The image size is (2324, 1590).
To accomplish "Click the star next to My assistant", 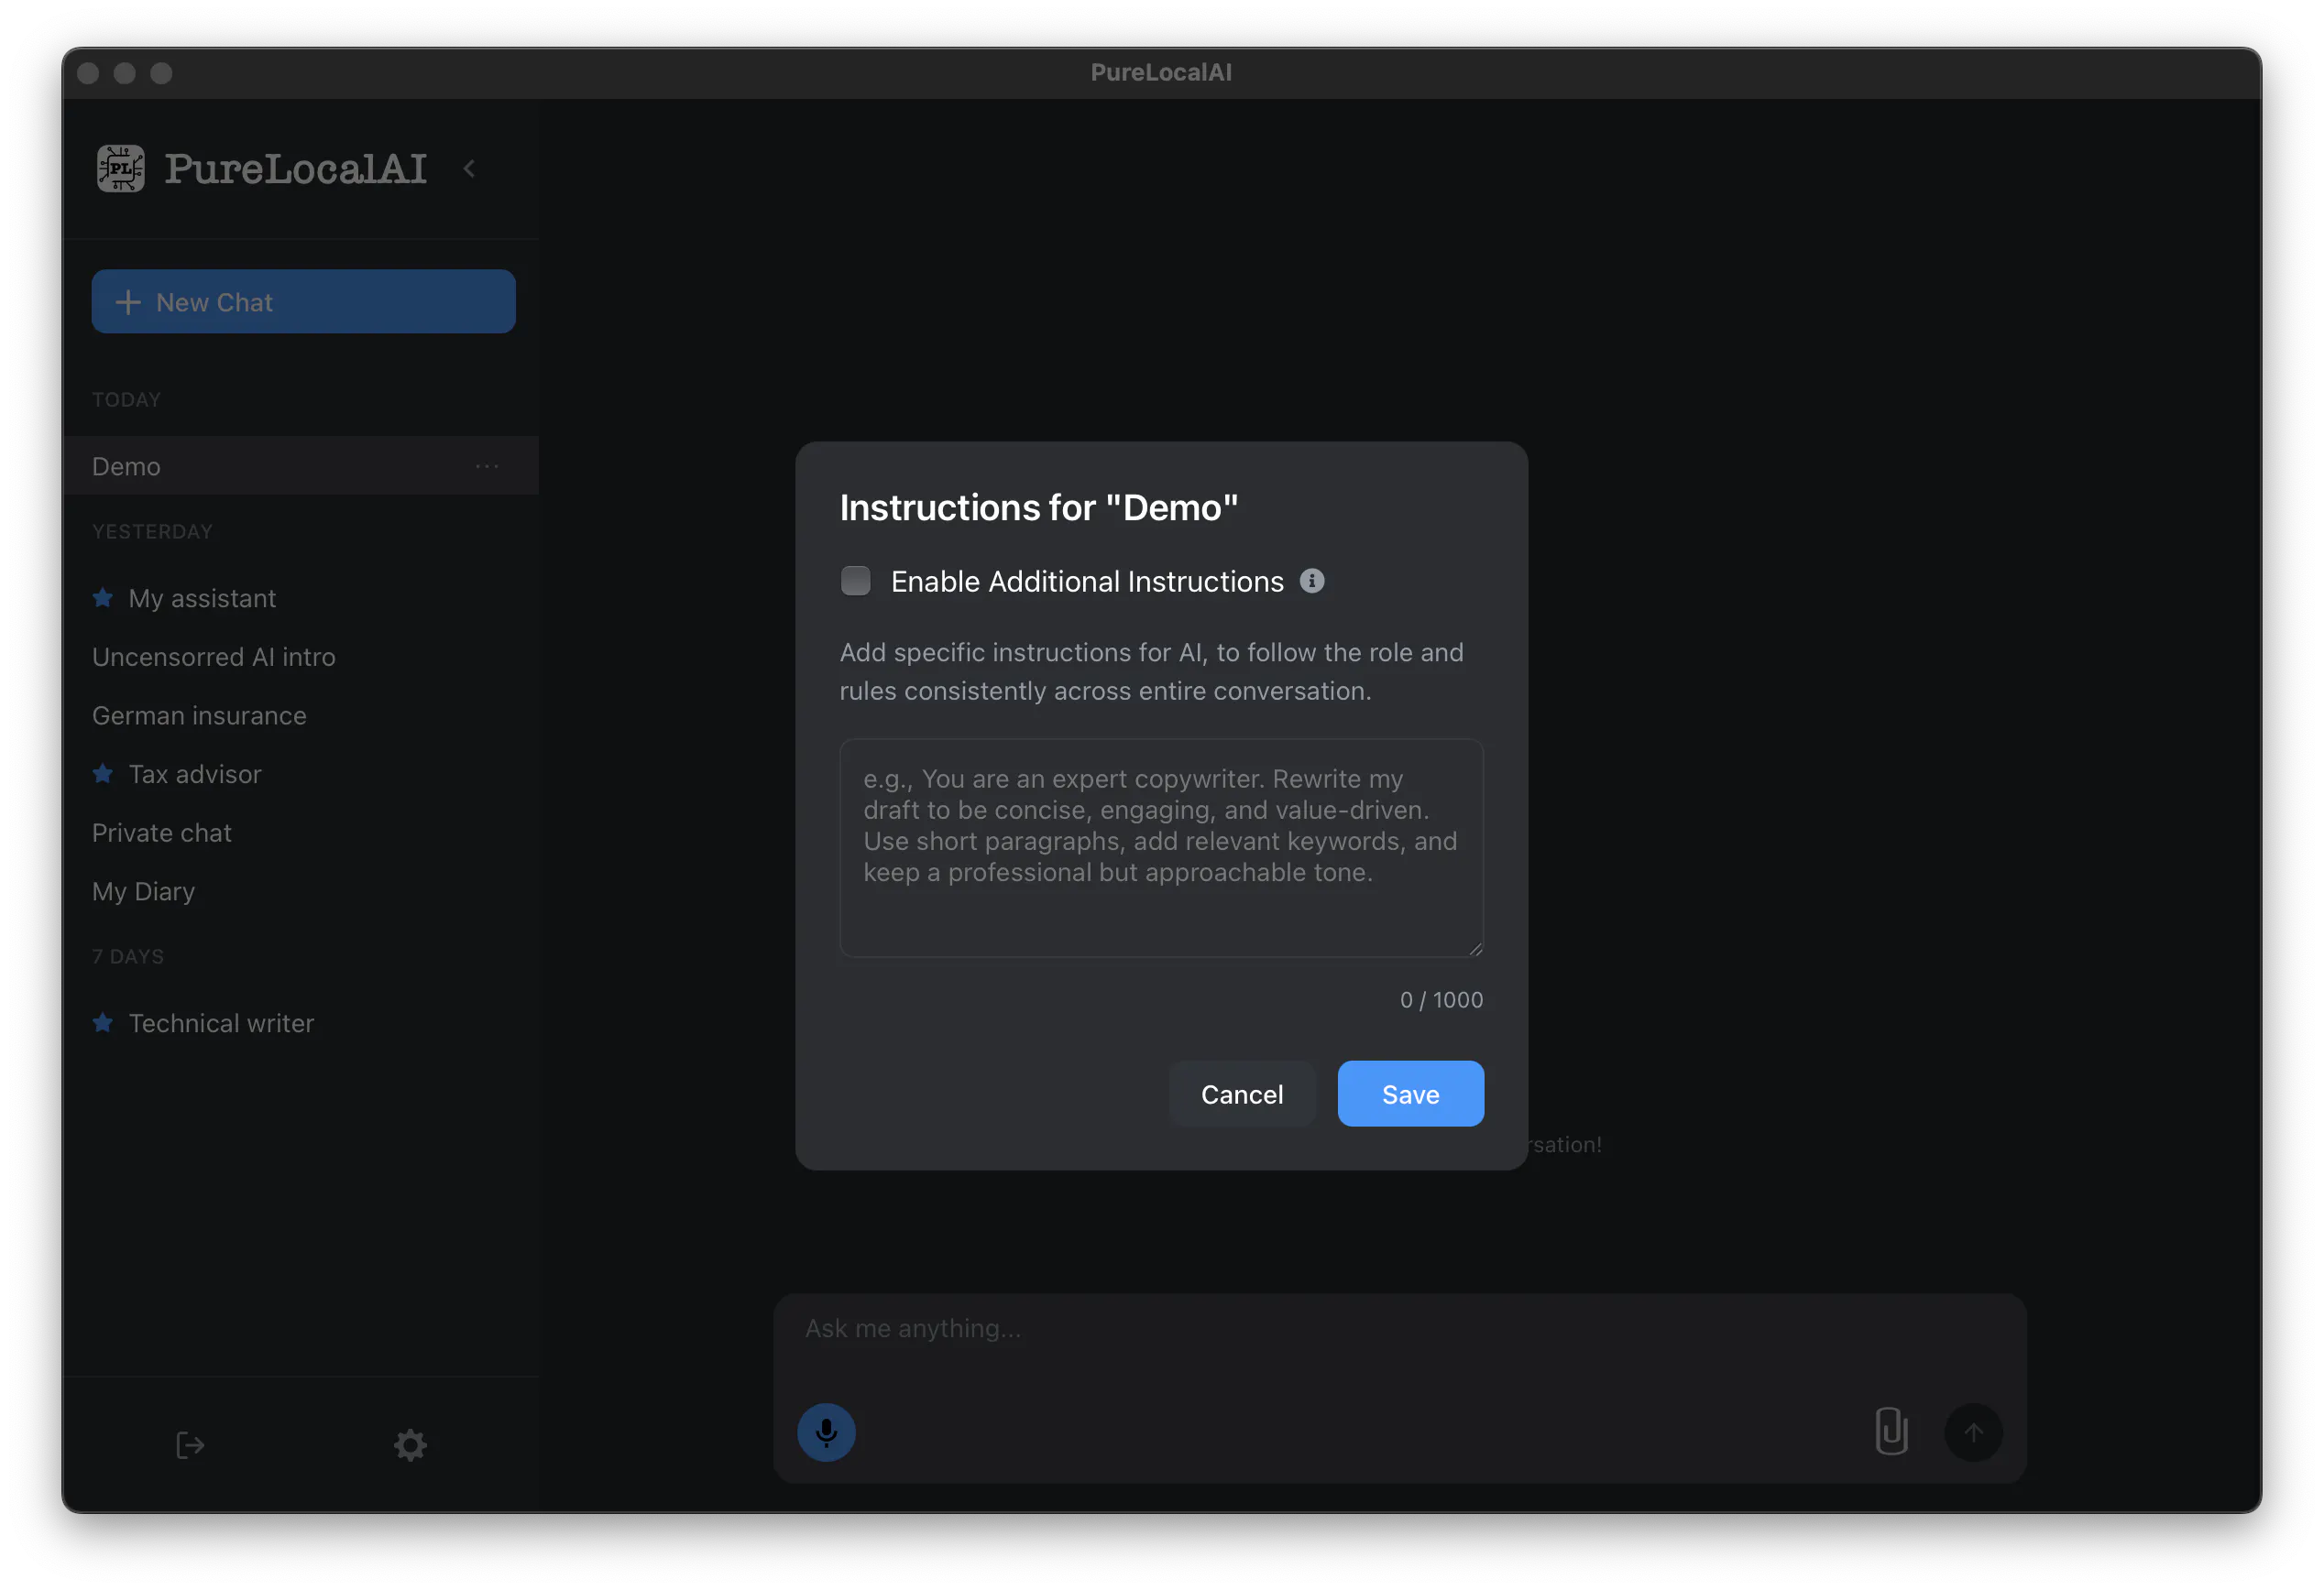I will [102, 598].
